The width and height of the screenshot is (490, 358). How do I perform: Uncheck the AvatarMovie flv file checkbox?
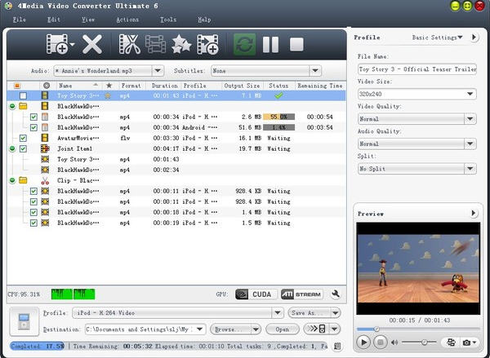[23, 138]
